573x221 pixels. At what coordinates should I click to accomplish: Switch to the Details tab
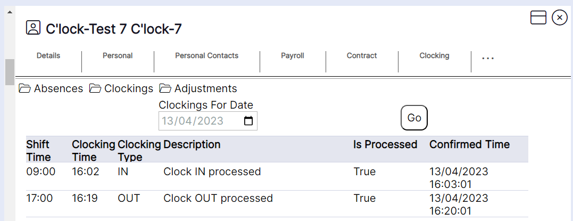point(48,56)
